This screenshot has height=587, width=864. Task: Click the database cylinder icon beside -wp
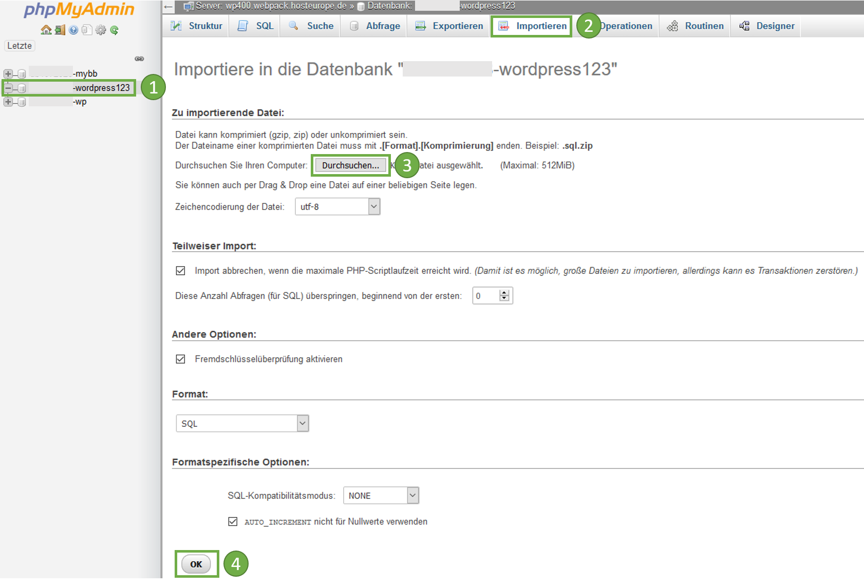coord(22,102)
